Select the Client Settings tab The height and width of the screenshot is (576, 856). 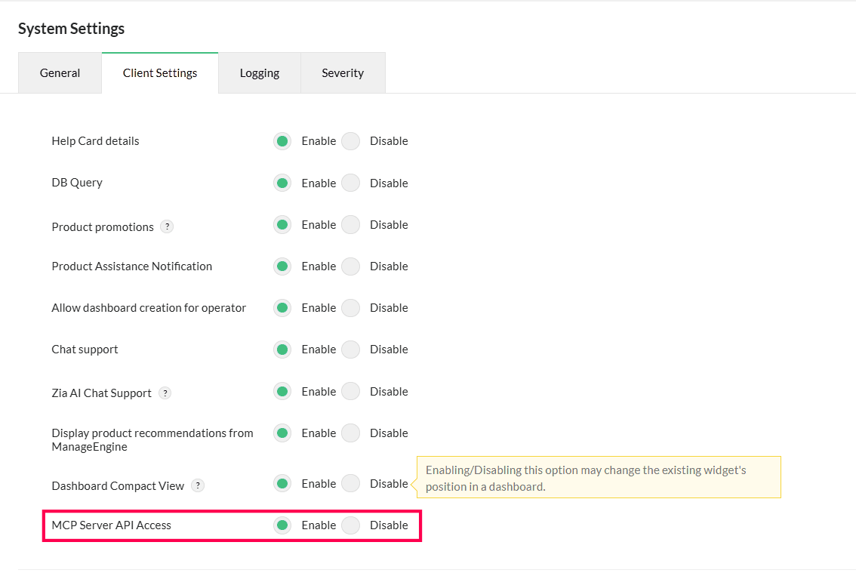[x=160, y=73]
